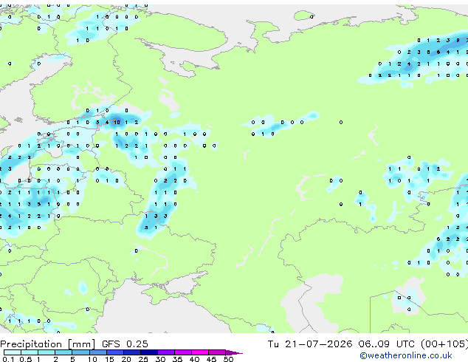Click the legend scale label "30"
The image size is (468, 362).
(160, 359)
